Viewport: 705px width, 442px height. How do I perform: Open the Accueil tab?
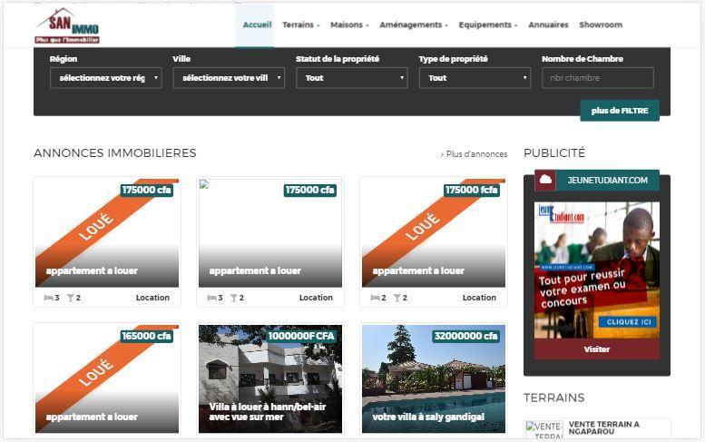click(x=257, y=25)
